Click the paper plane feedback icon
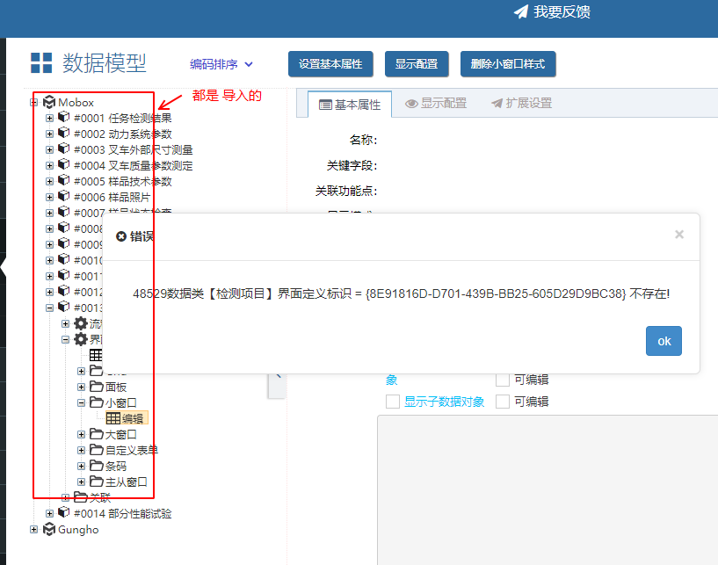This screenshot has height=565, width=718. click(521, 11)
